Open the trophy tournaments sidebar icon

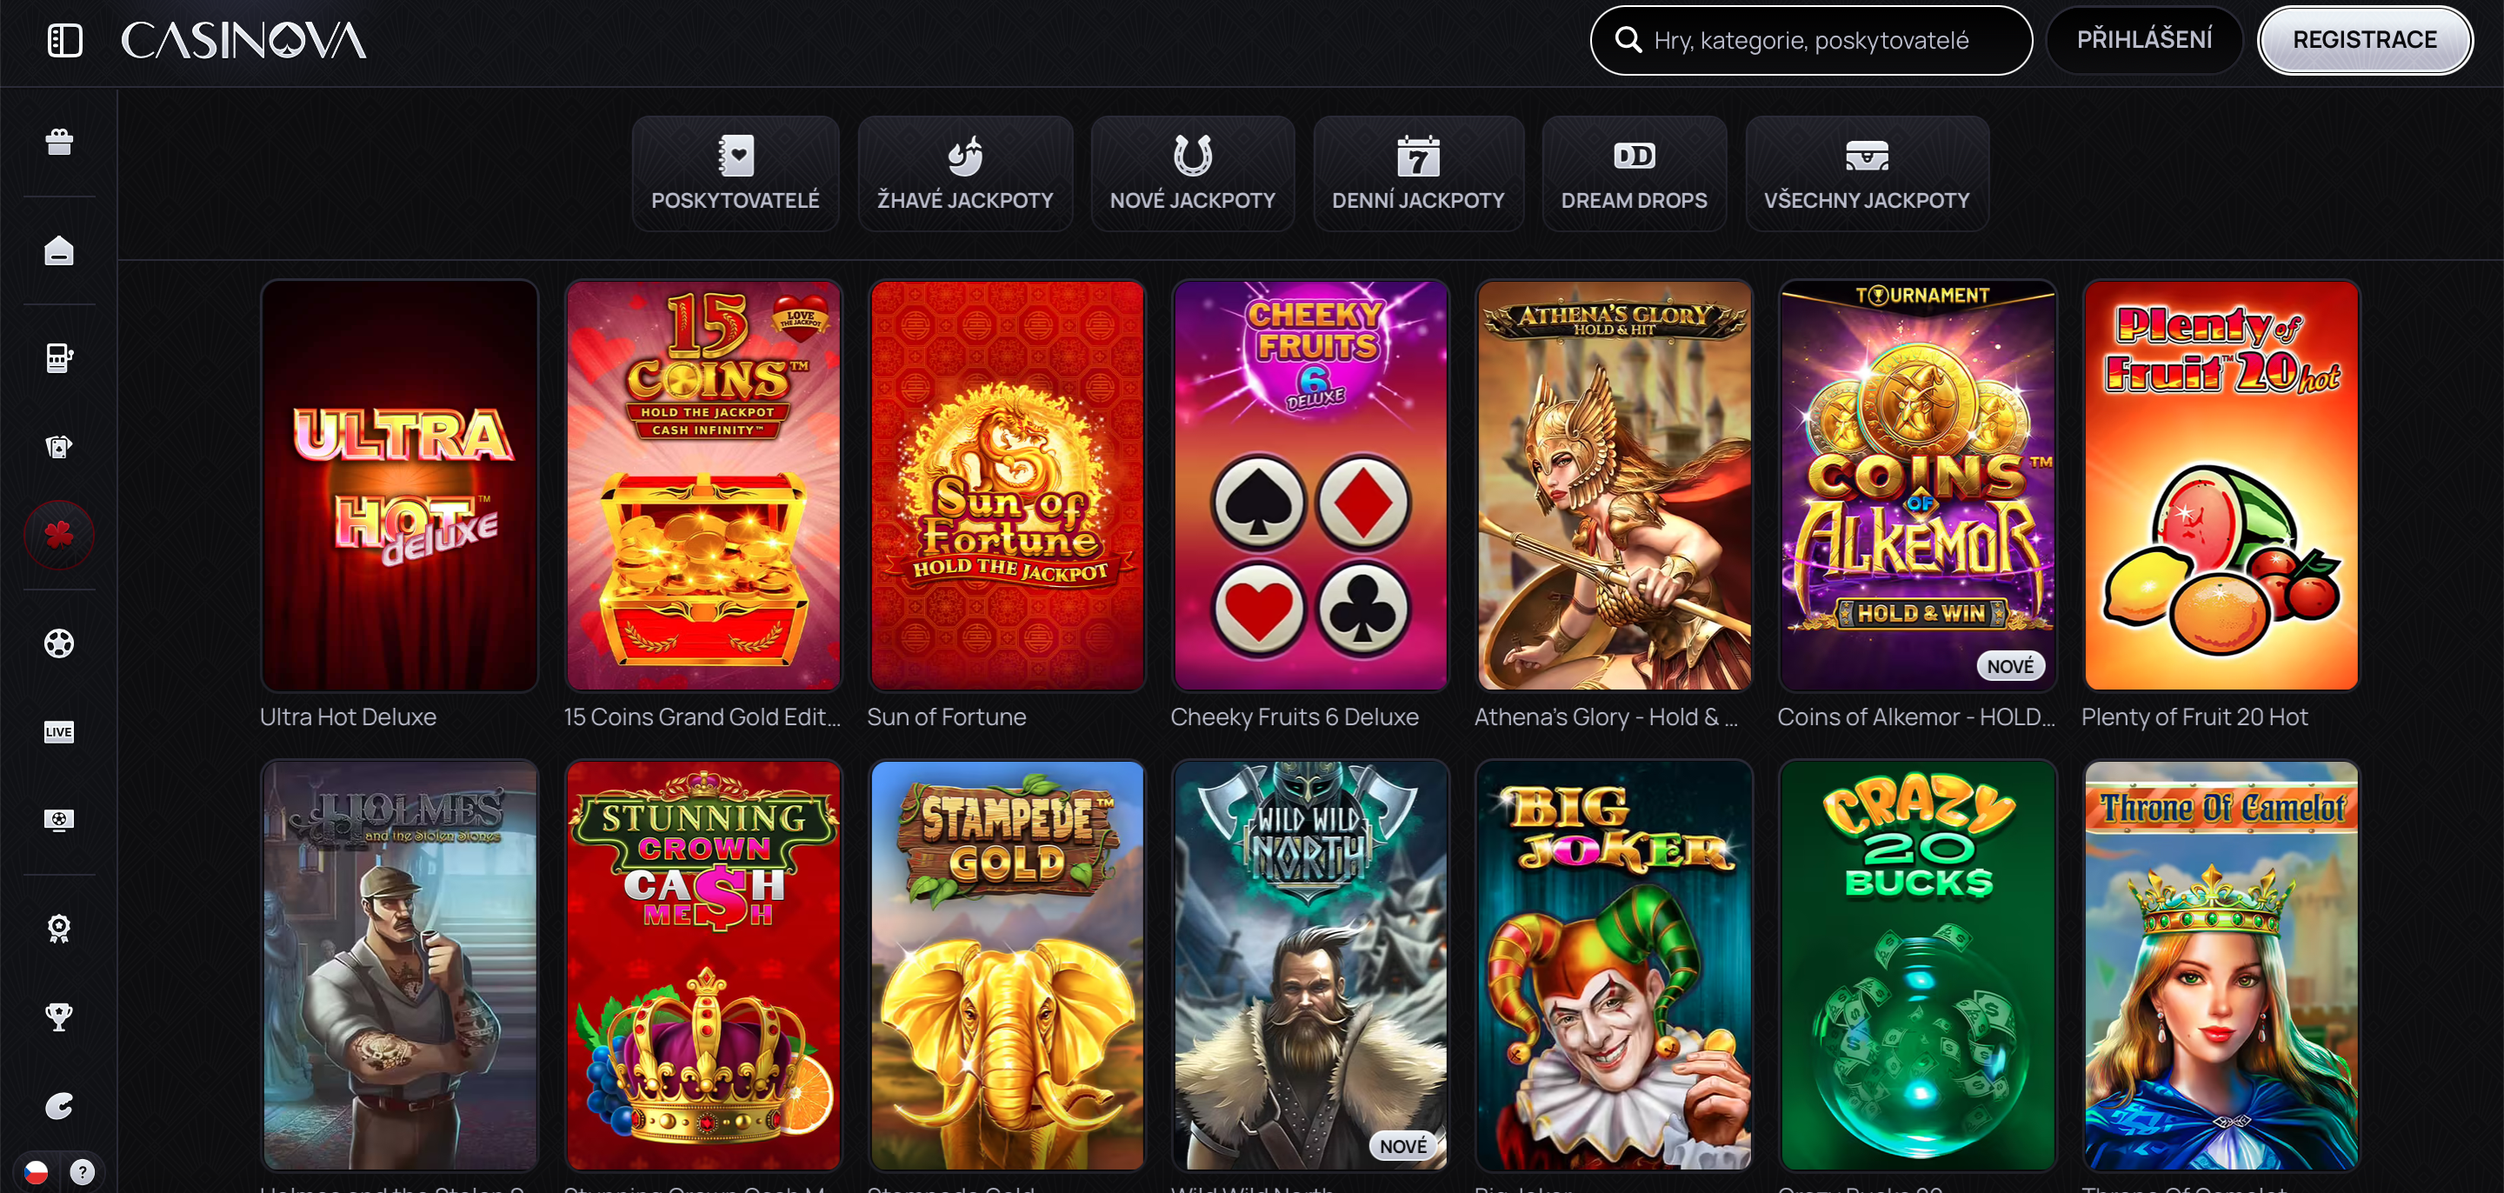coord(59,1017)
